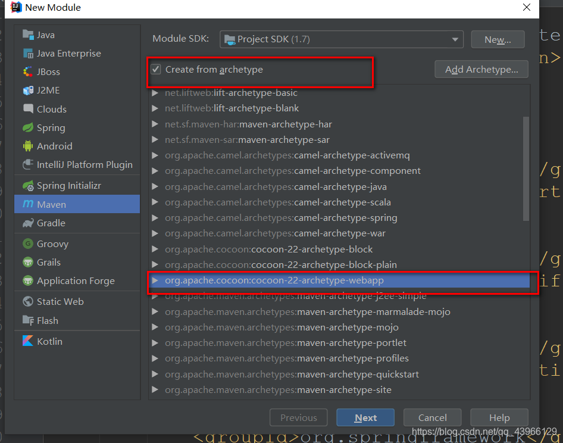Screen dimensions: 563x443
Task: Click the New... SDK button
Action: [498, 39]
